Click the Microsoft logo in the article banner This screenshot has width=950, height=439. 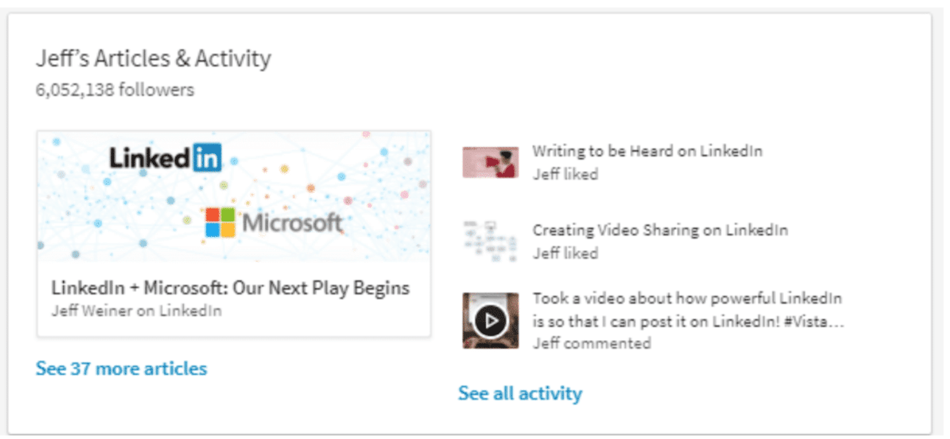(x=273, y=223)
